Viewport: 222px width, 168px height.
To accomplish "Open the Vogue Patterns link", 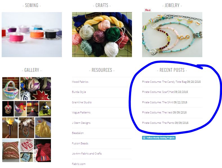I will pyautogui.click(x=81, y=113).
